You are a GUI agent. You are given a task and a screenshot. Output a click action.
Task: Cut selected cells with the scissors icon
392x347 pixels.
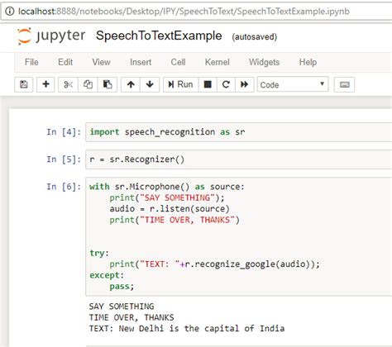point(68,84)
